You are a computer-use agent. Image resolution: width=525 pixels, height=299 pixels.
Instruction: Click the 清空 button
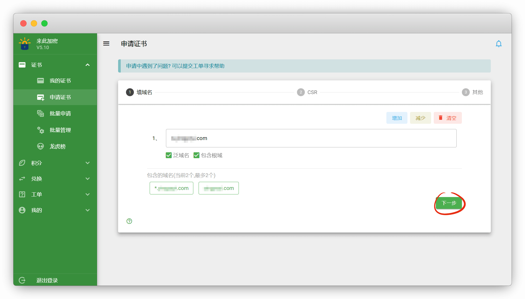coord(447,118)
